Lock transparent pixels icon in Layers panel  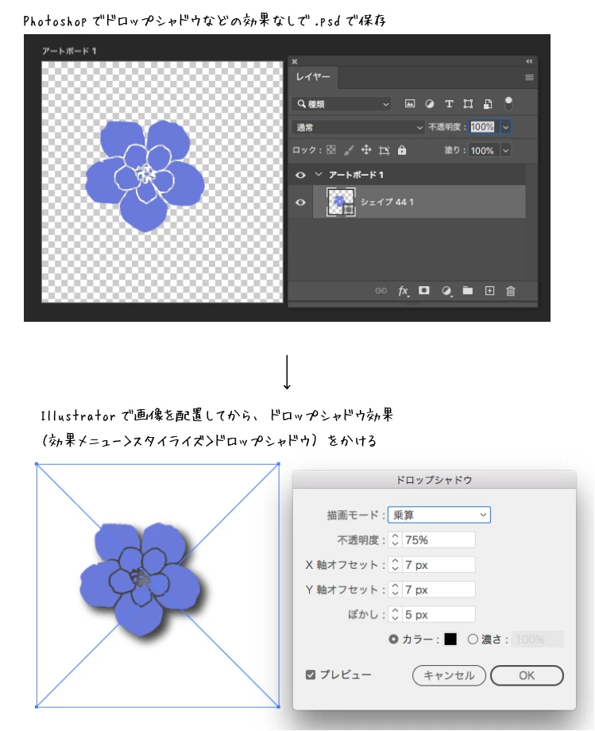coord(330,149)
